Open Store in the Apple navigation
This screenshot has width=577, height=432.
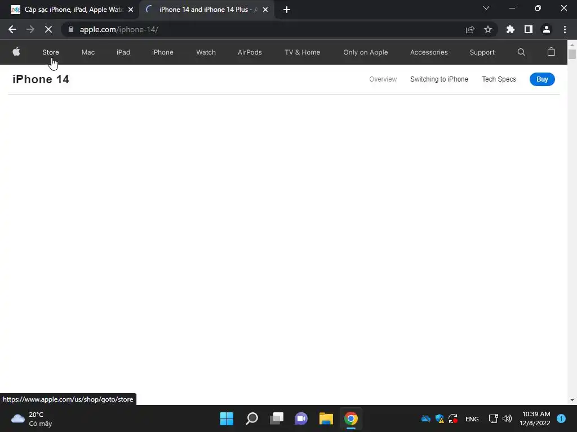50,52
